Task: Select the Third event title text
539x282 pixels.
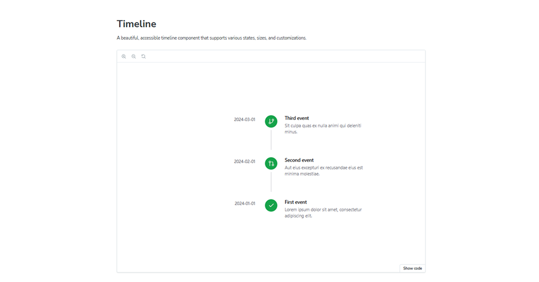Action: pyautogui.click(x=297, y=118)
